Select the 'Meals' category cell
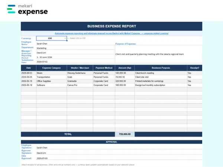 click(52, 73)
